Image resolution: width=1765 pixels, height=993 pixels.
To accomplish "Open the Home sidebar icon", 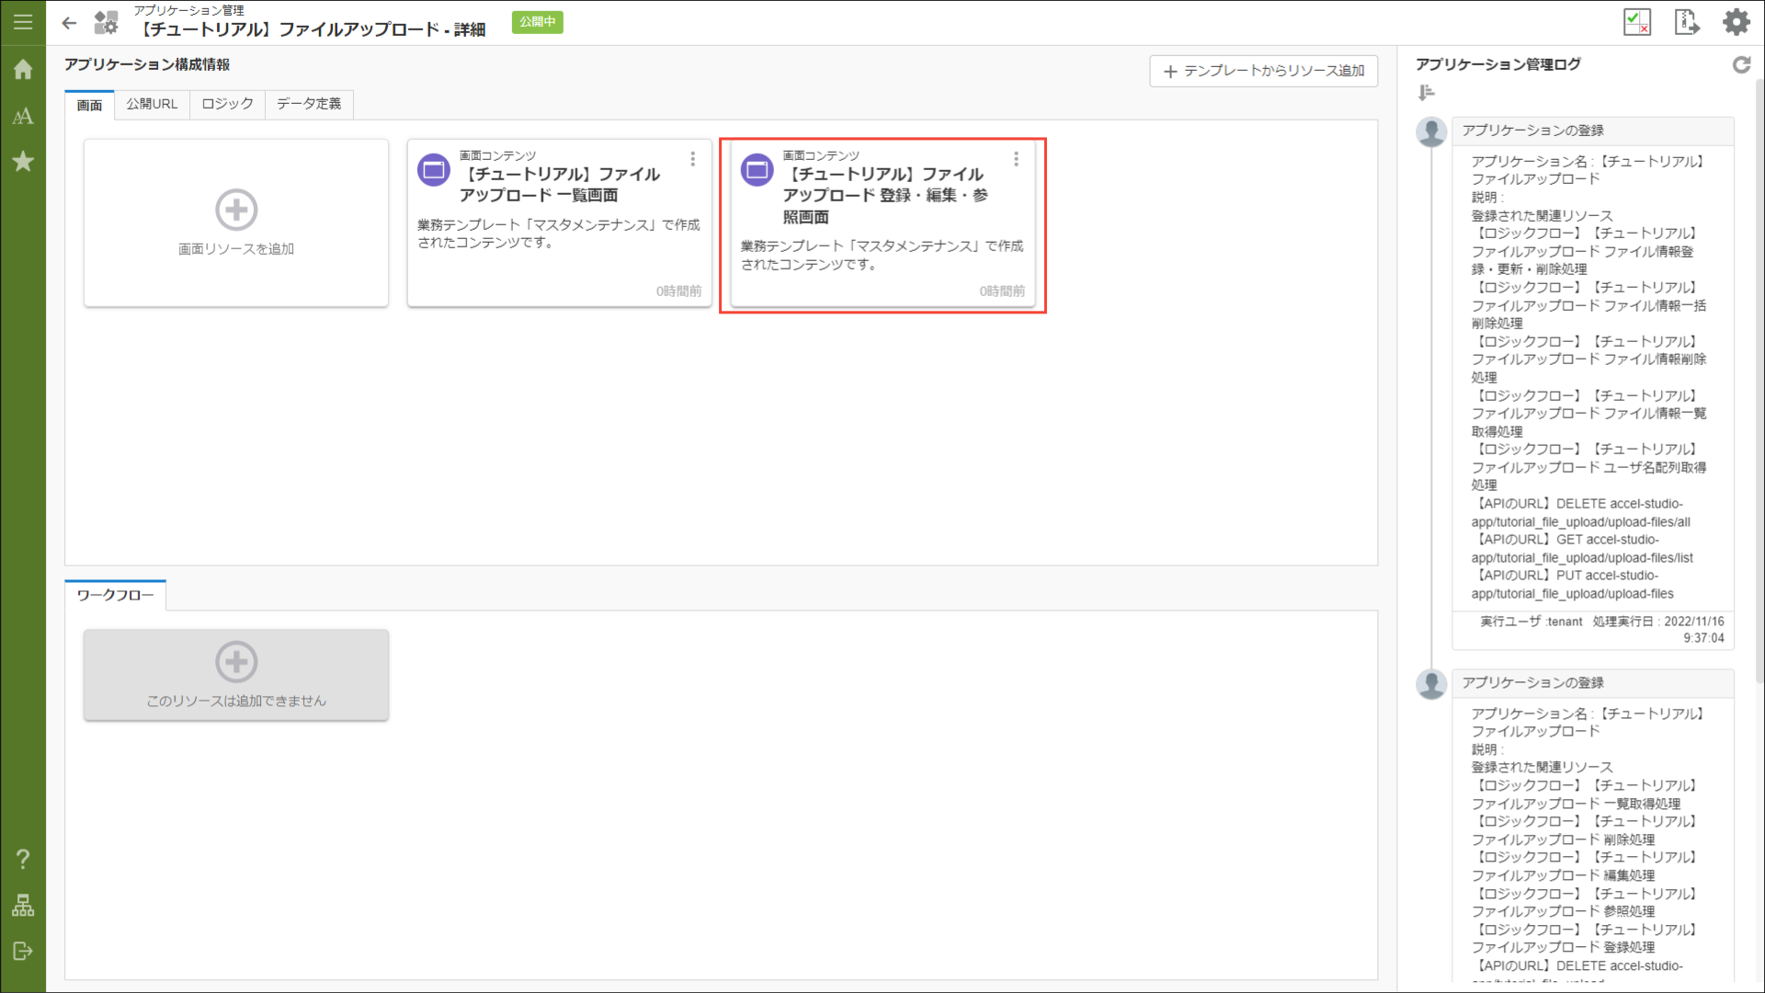I will pos(23,70).
